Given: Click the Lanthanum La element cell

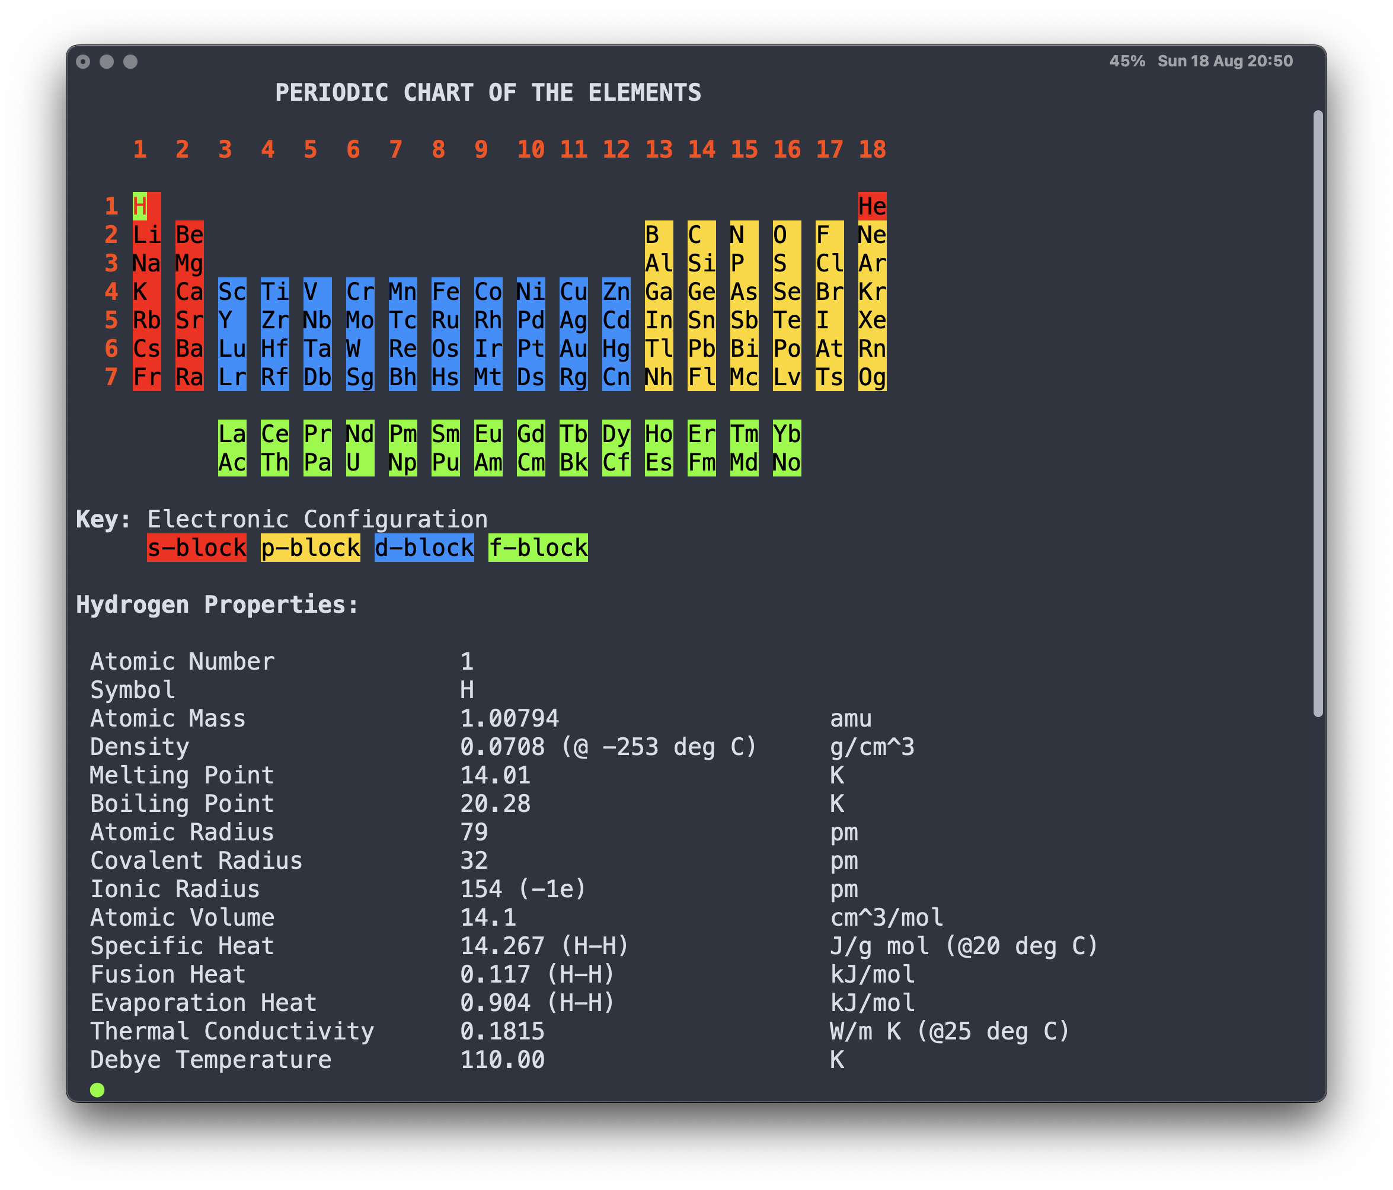Looking at the screenshot, I should point(232,434).
